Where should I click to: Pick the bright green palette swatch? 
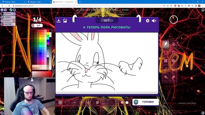coord(48,35)
